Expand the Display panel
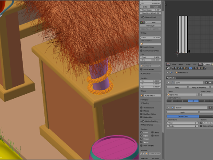213x160 pixels. [141, 100]
